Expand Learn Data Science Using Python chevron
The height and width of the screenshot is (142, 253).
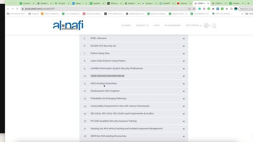[183, 61]
